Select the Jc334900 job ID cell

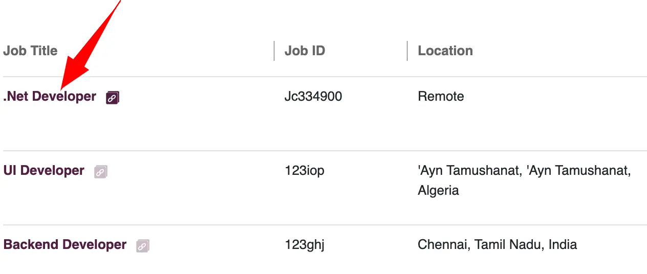coord(313,96)
